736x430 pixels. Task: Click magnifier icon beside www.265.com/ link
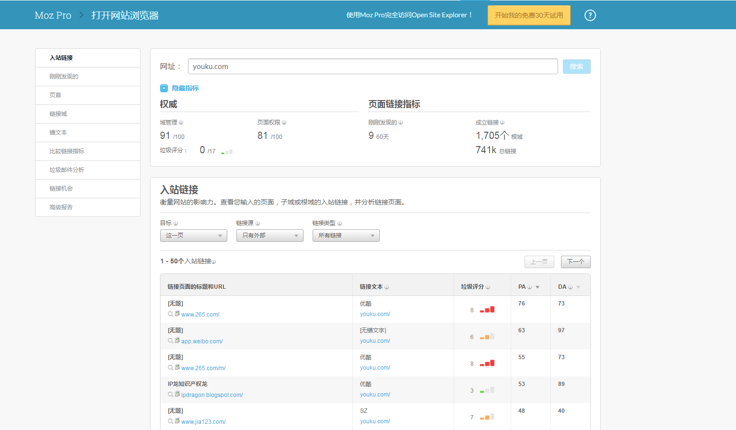170,314
